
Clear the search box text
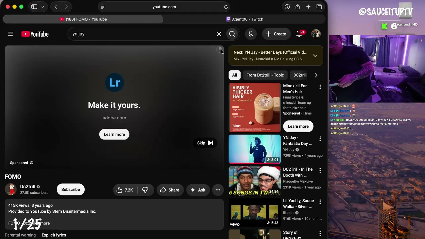tap(219, 34)
